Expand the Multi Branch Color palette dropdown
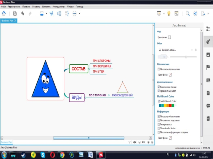Screen dimensions: 213x159 [176, 105]
